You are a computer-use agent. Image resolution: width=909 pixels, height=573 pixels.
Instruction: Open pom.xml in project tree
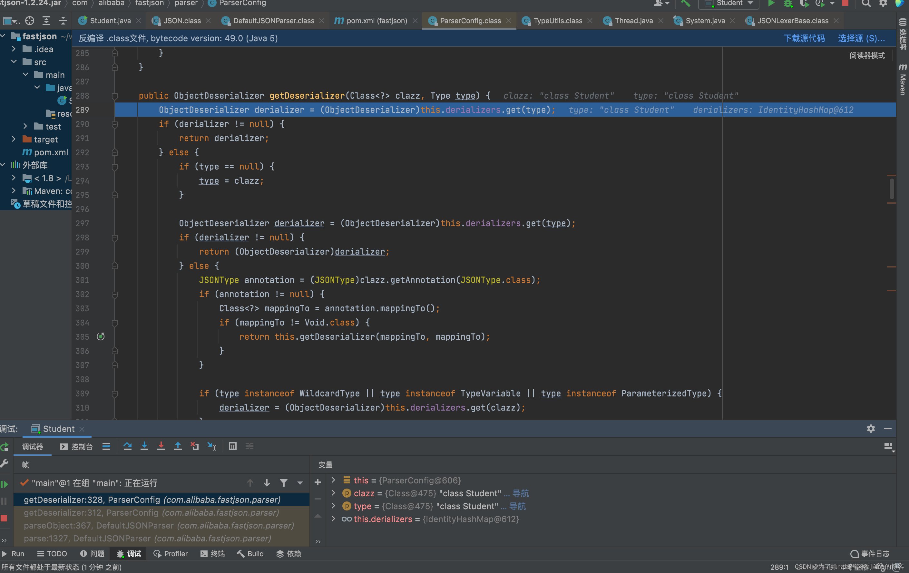coord(46,152)
